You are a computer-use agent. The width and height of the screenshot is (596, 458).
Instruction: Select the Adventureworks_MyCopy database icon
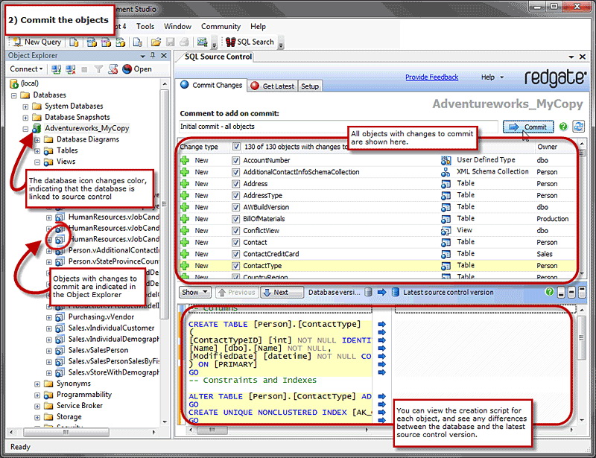[x=37, y=129]
